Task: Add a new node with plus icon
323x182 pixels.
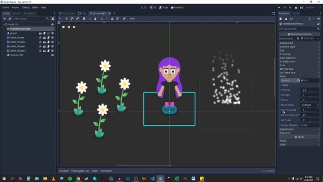Action: coord(5,19)
